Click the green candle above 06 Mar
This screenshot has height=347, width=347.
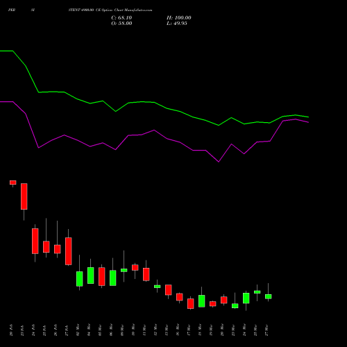tap(113, 278)
